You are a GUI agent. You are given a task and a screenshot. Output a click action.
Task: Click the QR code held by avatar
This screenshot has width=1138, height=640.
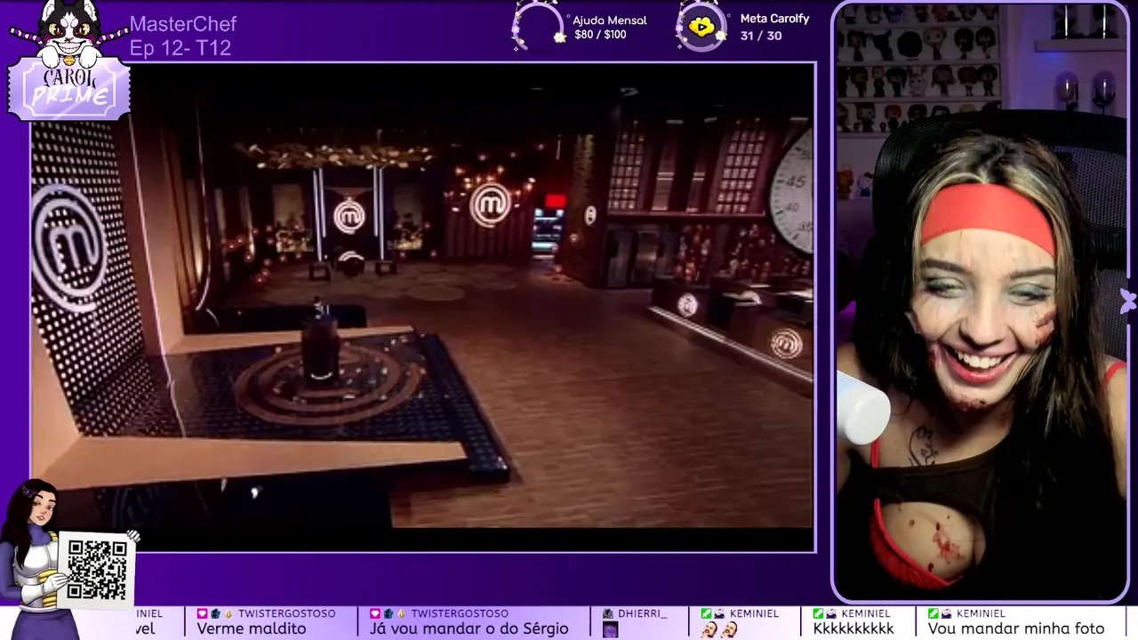97,569
